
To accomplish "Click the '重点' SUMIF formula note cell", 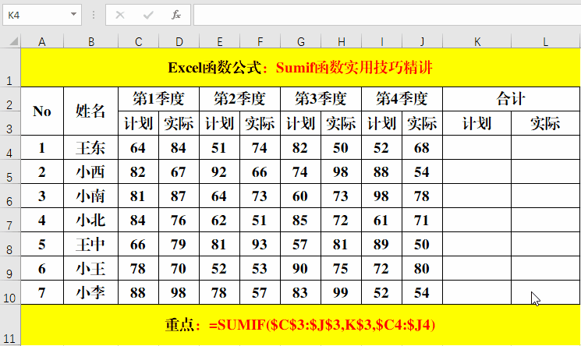I will [300, 325].
